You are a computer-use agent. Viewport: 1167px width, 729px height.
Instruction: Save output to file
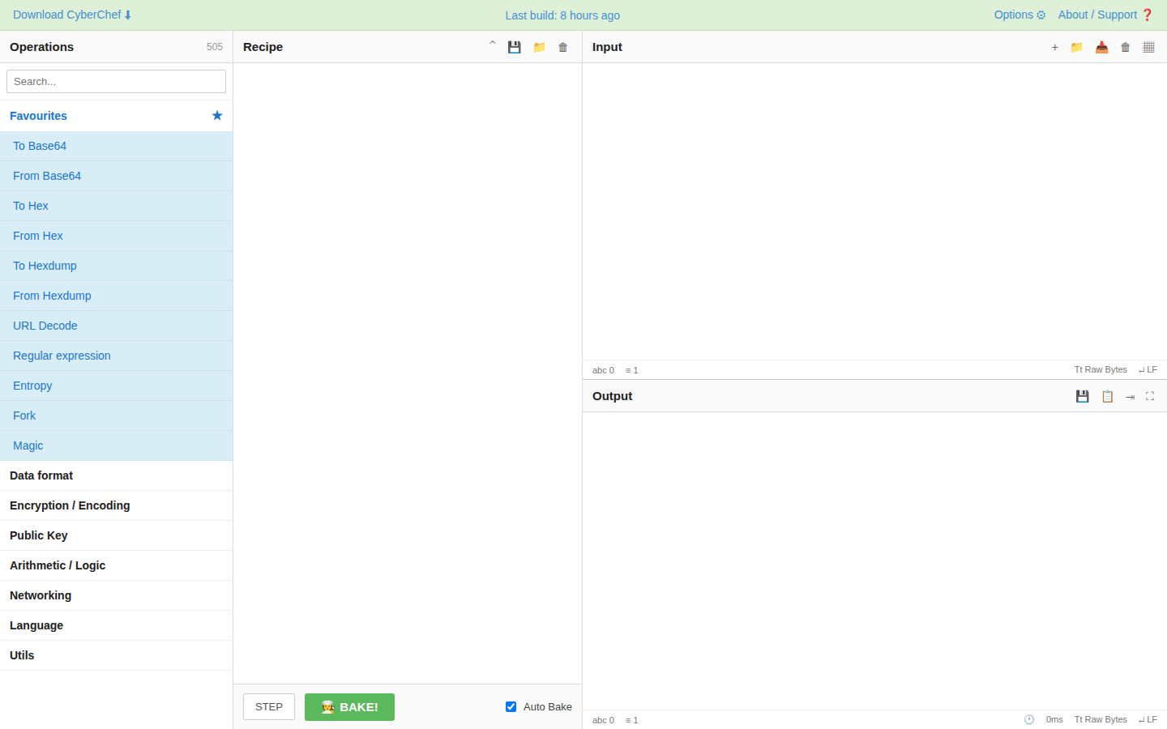(1082, 396)
